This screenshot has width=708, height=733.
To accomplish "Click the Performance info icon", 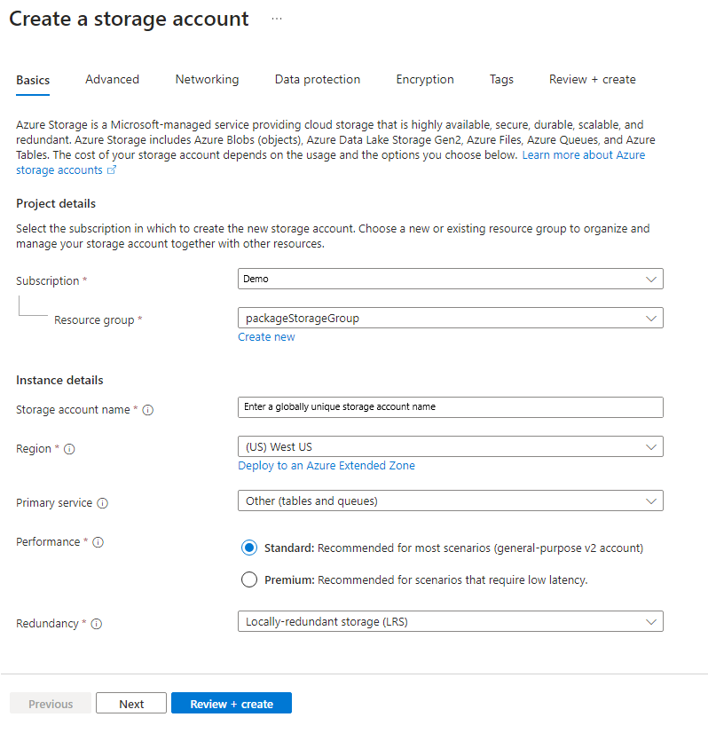I will pyautogui.click(x=97, y=542).
